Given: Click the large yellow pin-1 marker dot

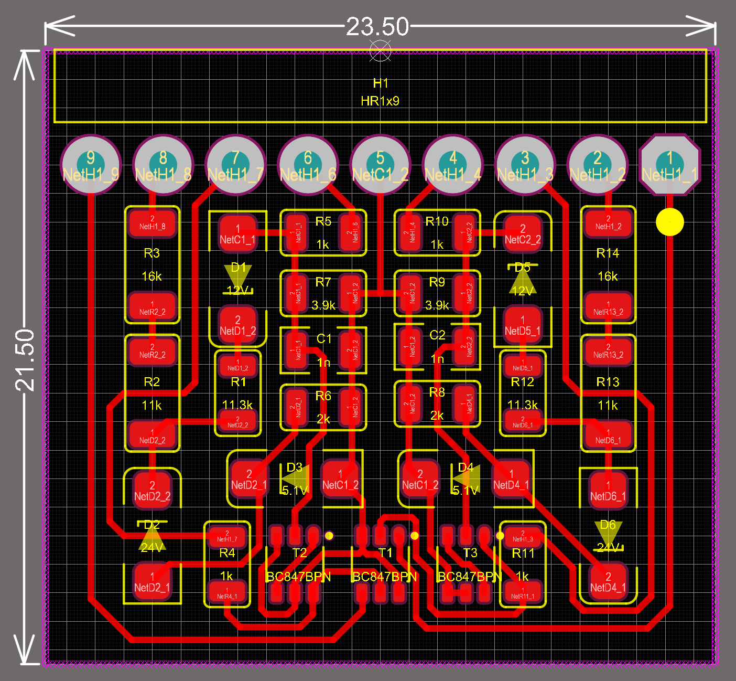Looking at the screenshot, I should coord(670,222).
